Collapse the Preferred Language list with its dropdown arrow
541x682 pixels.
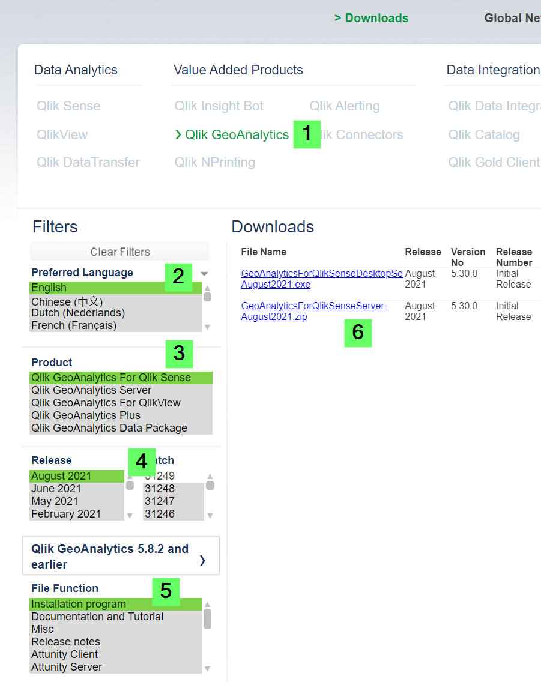[x=204, y=273]
